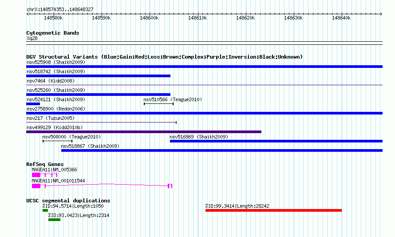This screenshot has width=395, height=237.
Task: Click the Cytogenetic Bands track title
Action: coord(53,33)
